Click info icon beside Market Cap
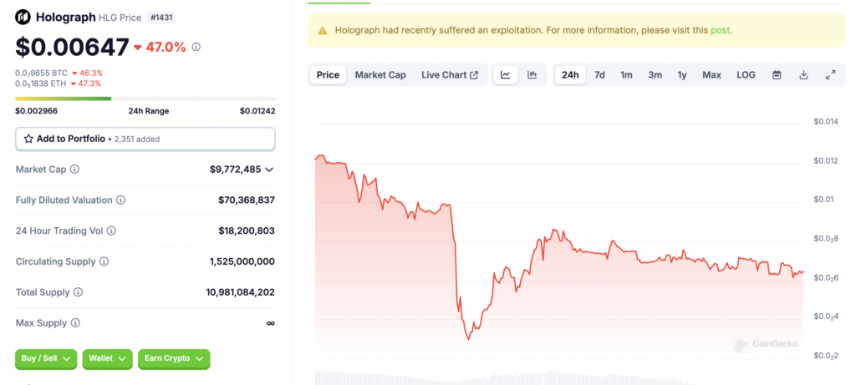The height and width of the screenshot is (385, 856). pyautogui.click(x=74, y=169)
